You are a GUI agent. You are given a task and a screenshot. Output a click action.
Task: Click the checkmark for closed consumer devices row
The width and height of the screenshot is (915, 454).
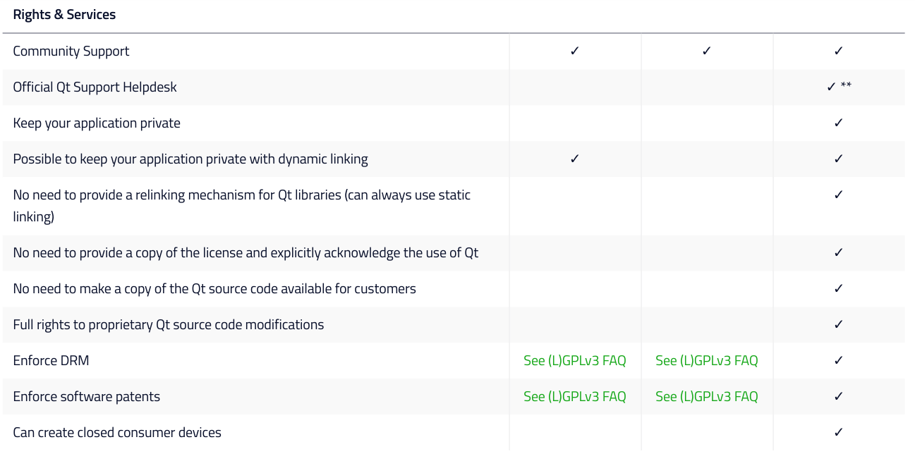pyautogui.click(x=839, y=433)
